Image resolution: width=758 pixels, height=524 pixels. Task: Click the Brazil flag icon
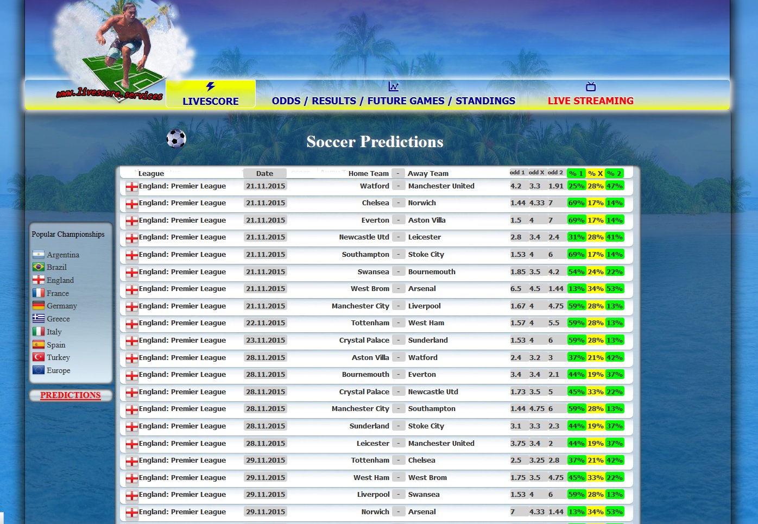[39, 267]
